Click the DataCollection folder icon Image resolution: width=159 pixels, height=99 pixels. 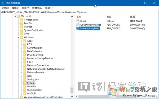pyautogui.click(x=25, y=51)
